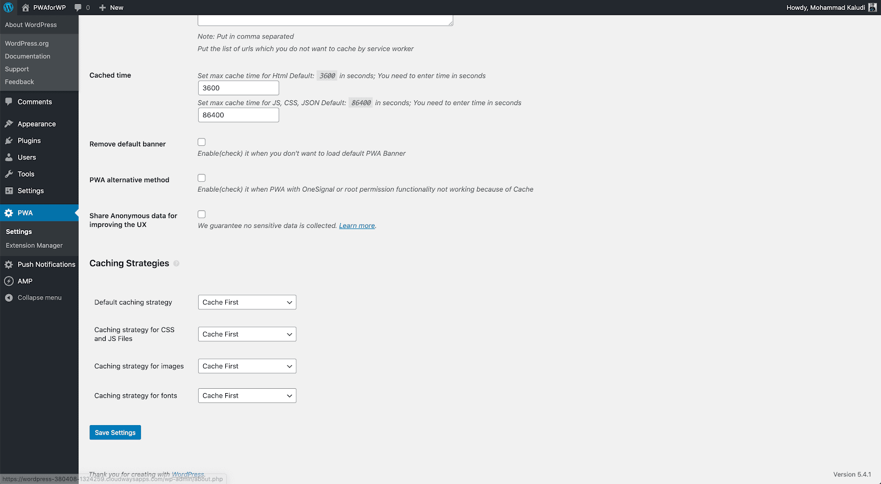Choose Support from the WordPress menu
881x484 pixels.
point(17,69)
